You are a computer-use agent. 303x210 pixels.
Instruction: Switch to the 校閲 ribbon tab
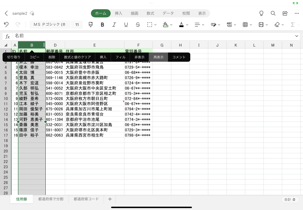pyautogui.click(x=186, y=13)
